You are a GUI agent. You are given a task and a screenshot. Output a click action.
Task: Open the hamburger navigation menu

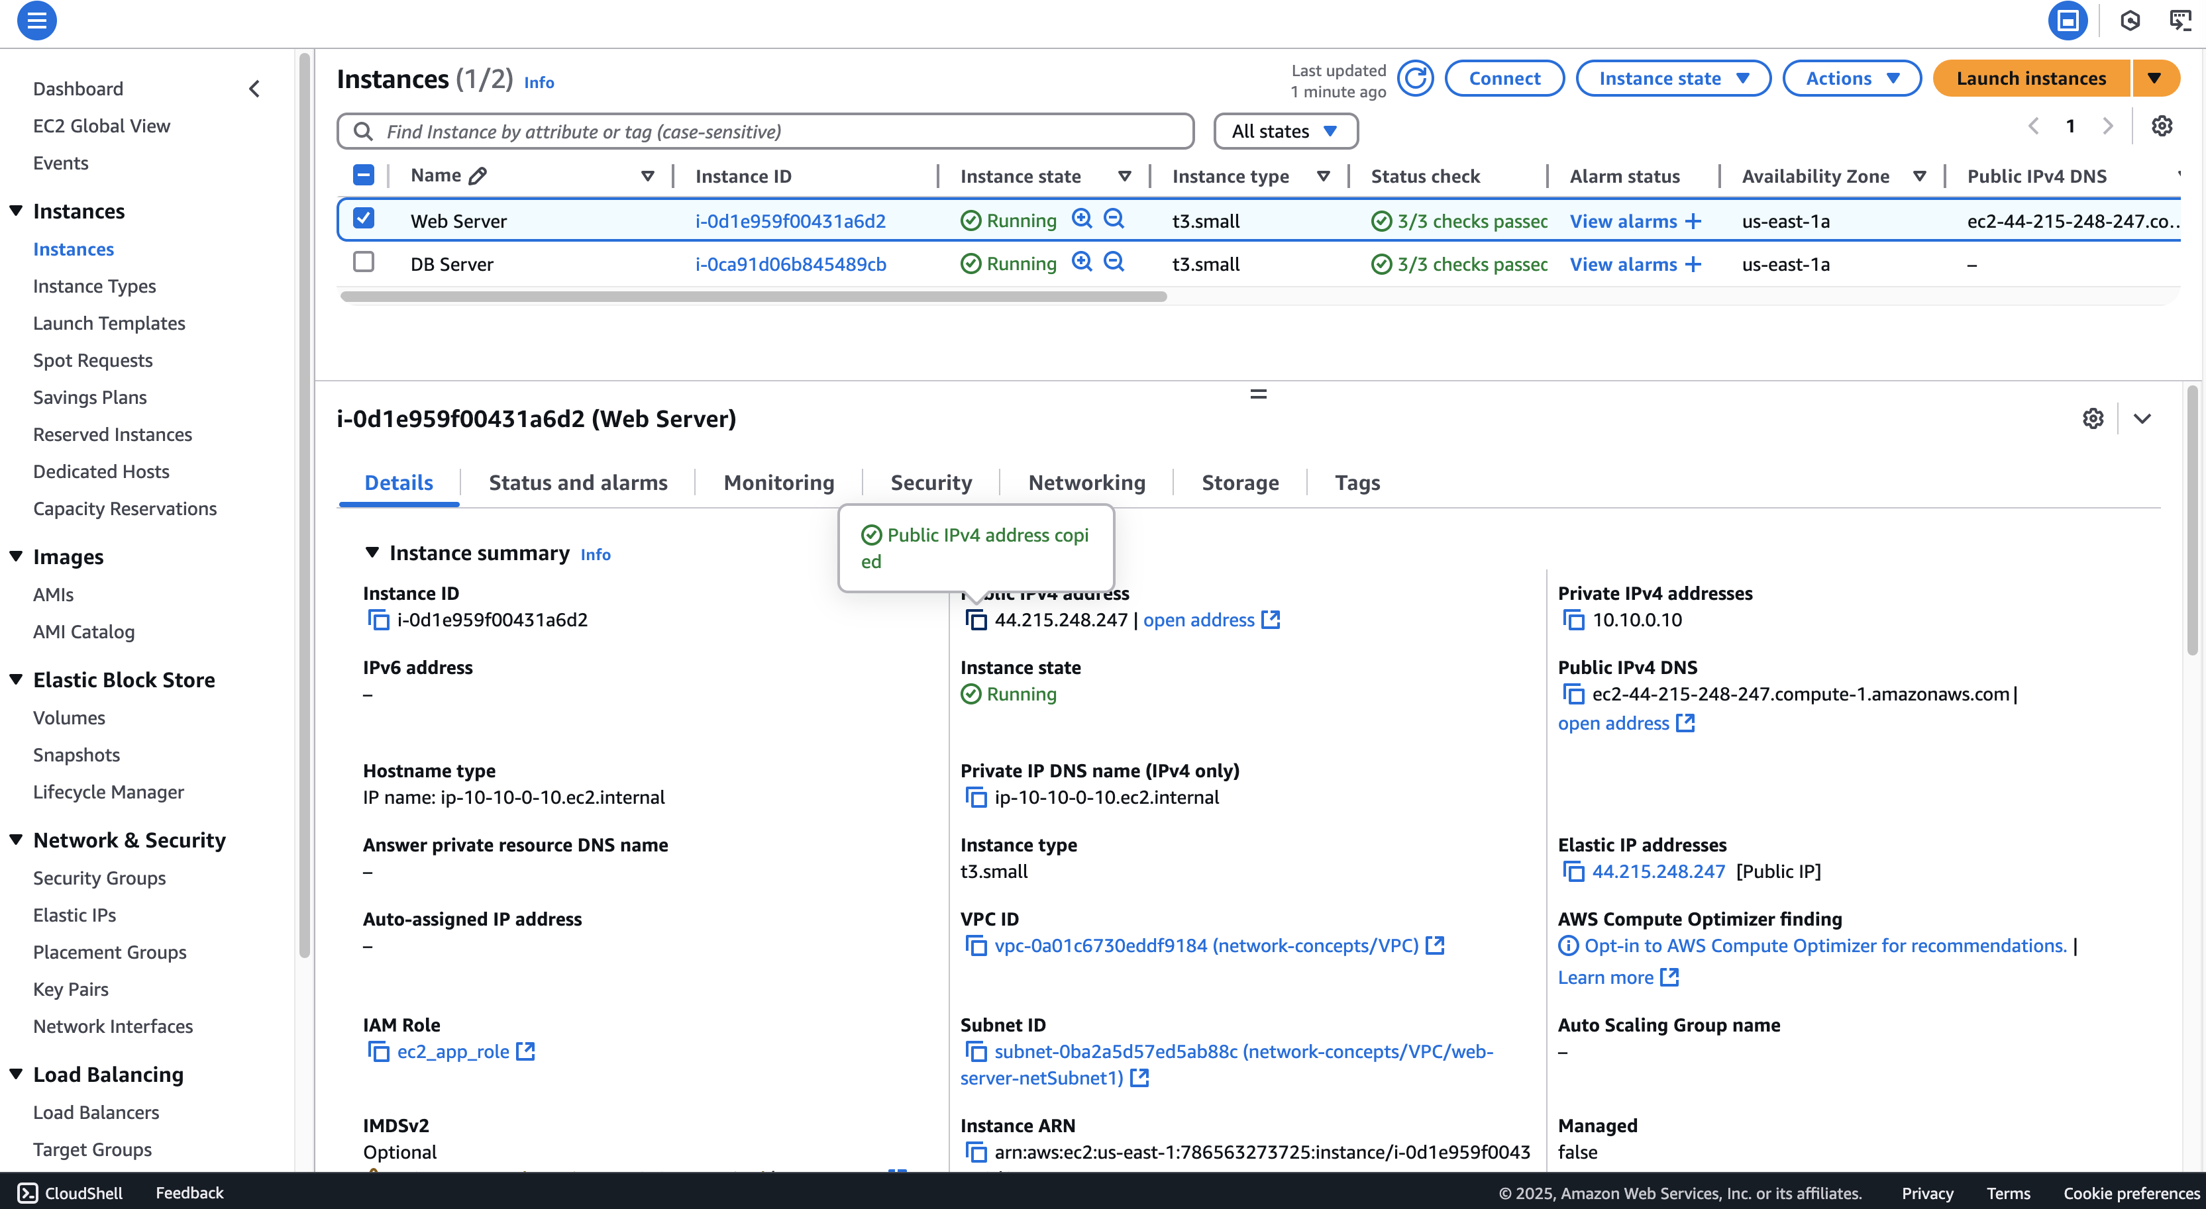[37, 21]
